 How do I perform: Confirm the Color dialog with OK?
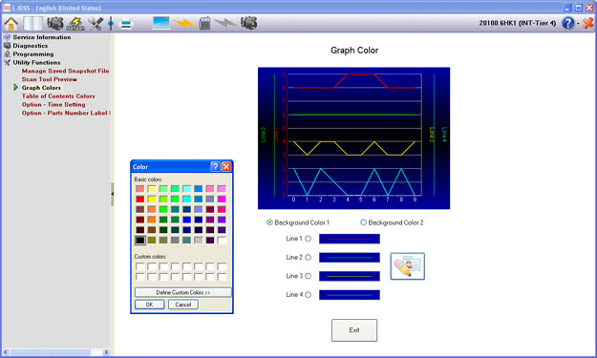(x=150, y=305)
